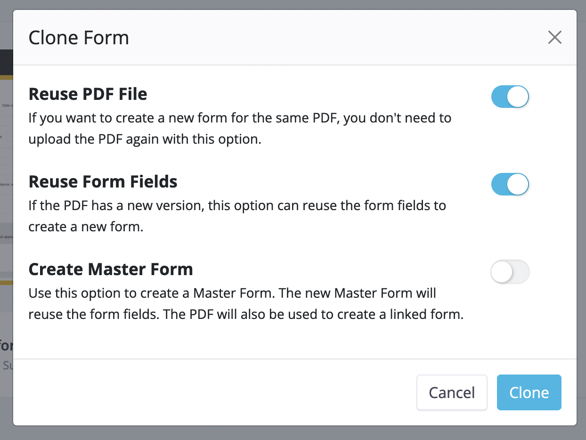Image resolution: width=586 pixels, height=440 pixels.
Task: Enable the Create Master Form toggle
Action: tap(510, 272)
